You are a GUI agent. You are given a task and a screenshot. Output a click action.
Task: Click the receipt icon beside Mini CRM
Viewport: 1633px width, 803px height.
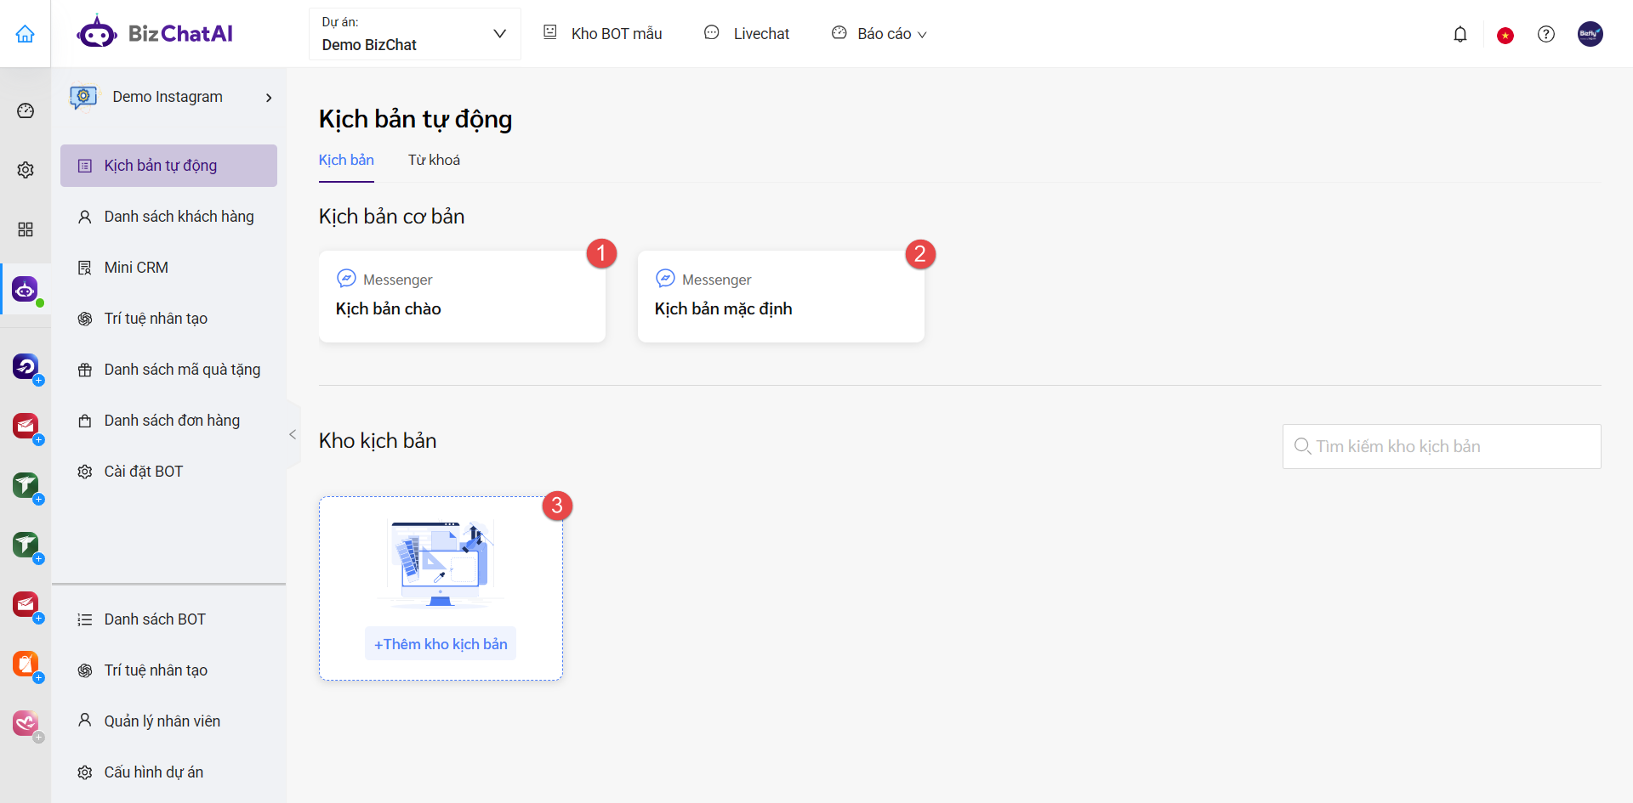[x=85, y=268]
